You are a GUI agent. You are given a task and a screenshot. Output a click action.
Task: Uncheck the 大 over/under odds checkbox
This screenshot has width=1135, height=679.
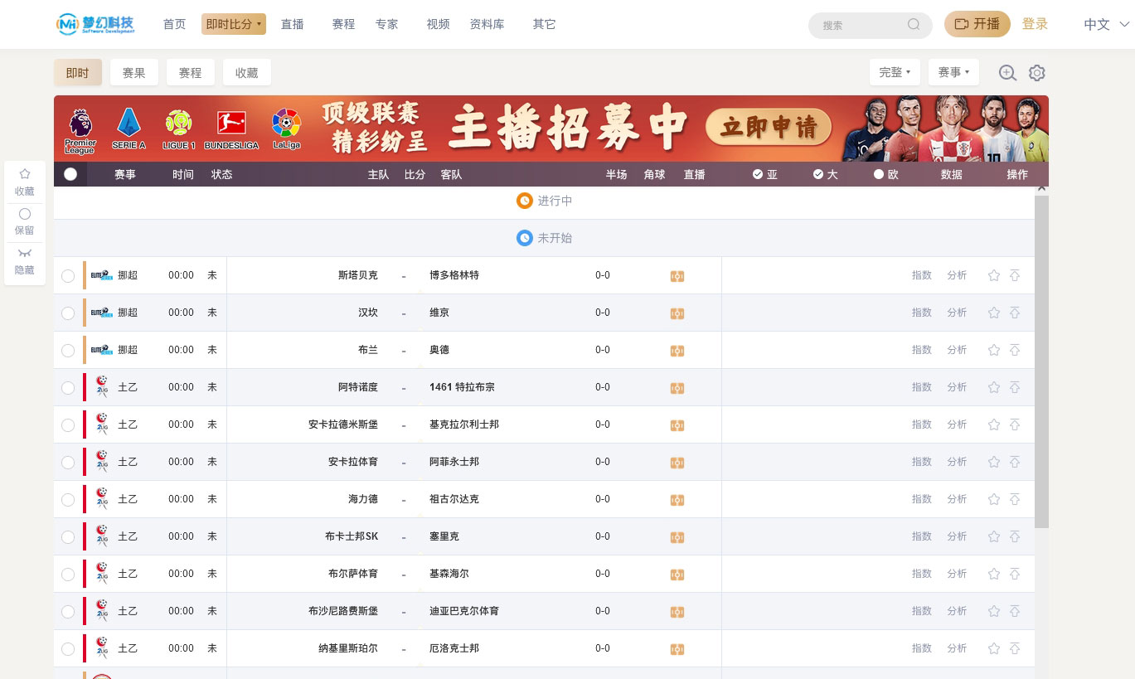817,174
